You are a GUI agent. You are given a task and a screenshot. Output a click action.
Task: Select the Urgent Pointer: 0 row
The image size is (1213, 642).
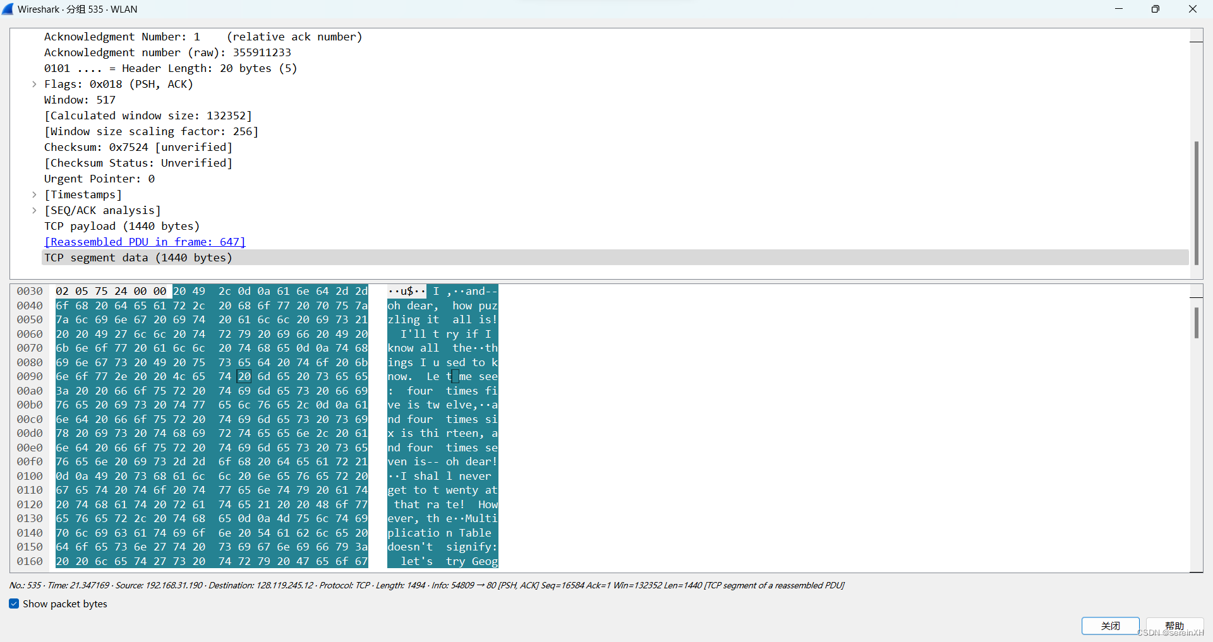[615, 179]
